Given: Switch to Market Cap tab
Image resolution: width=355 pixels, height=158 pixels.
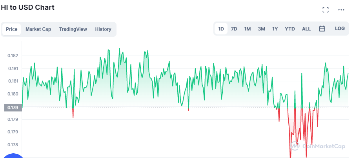Looking at the screenshot, I should (38, 29).
